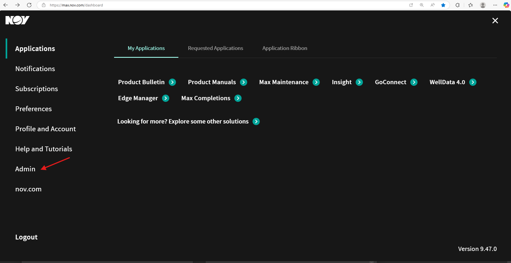
Task: Switch to Application Ribbon tab
Action: (285, 48)
